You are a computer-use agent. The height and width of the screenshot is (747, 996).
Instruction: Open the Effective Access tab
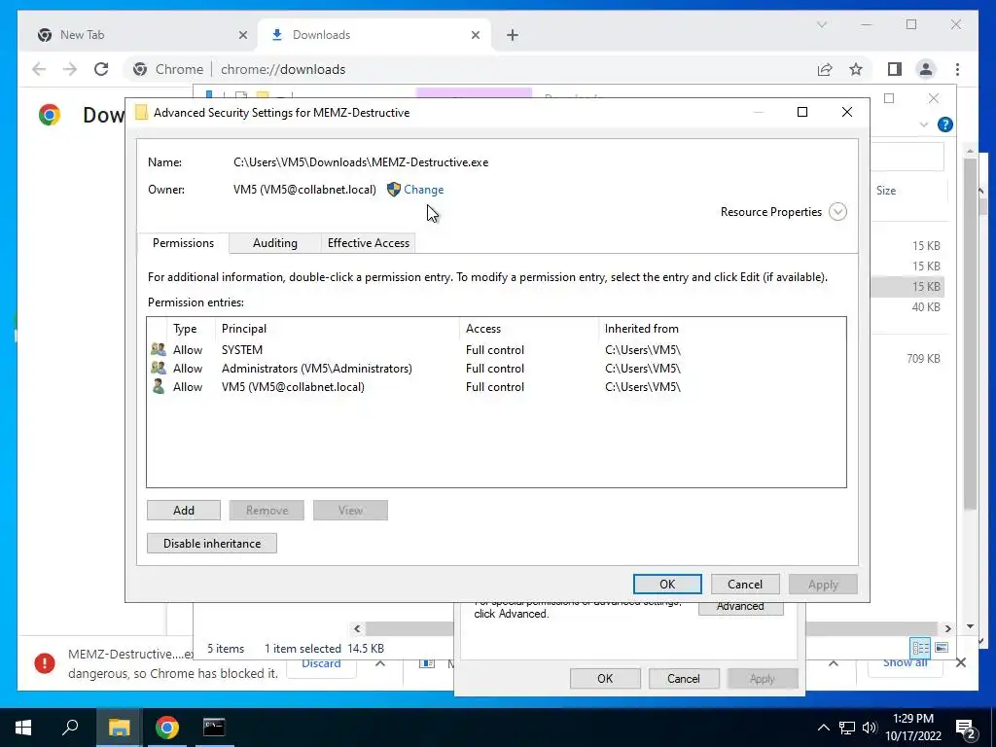pyautogui.click(x=368, y=242)
